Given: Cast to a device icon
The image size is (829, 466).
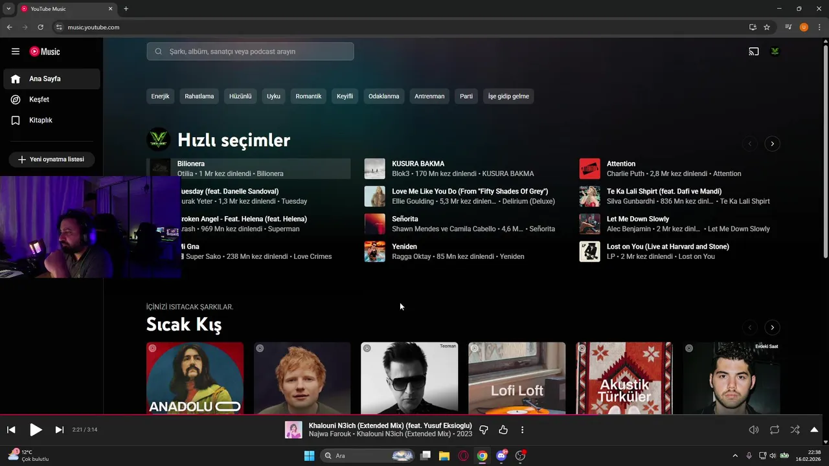Looking at the screenshot, I should pos(754,52).
